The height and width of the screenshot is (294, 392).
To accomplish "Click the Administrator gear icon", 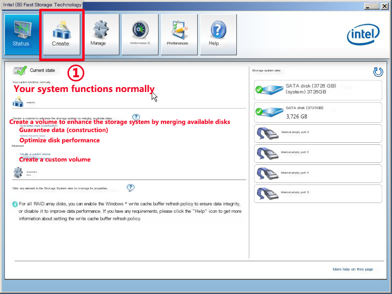I will click(x=18, y=172).
